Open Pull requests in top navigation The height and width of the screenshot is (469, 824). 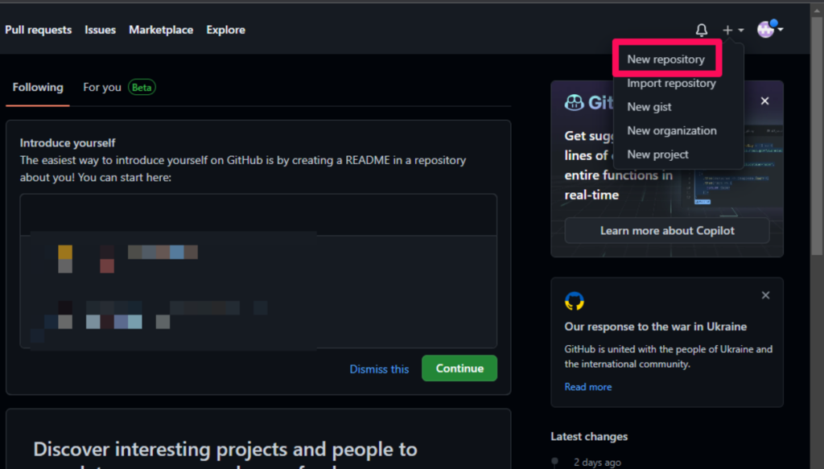[x=39, y=30]
